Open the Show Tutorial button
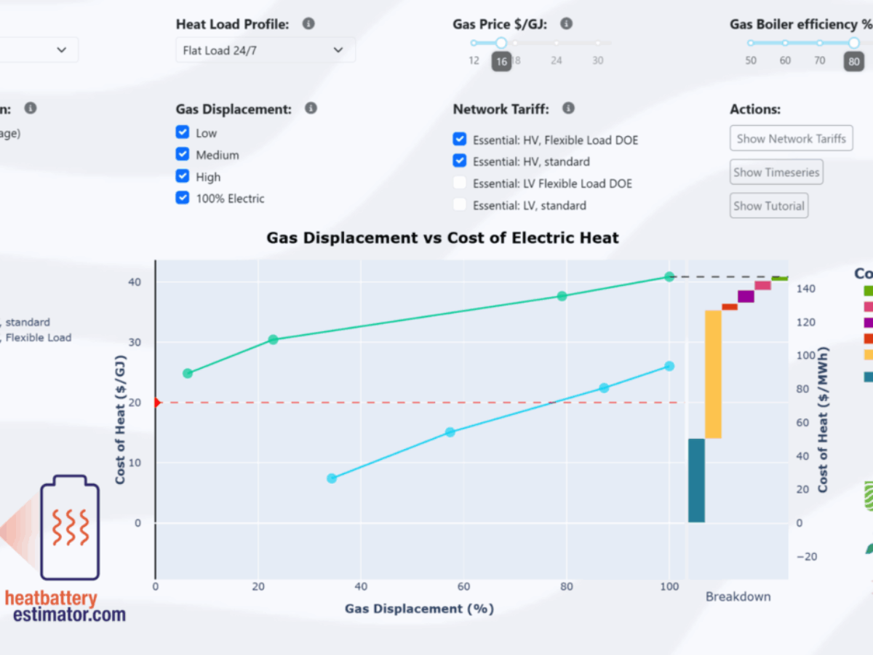The image size is (873, 655). pos(769,206)
